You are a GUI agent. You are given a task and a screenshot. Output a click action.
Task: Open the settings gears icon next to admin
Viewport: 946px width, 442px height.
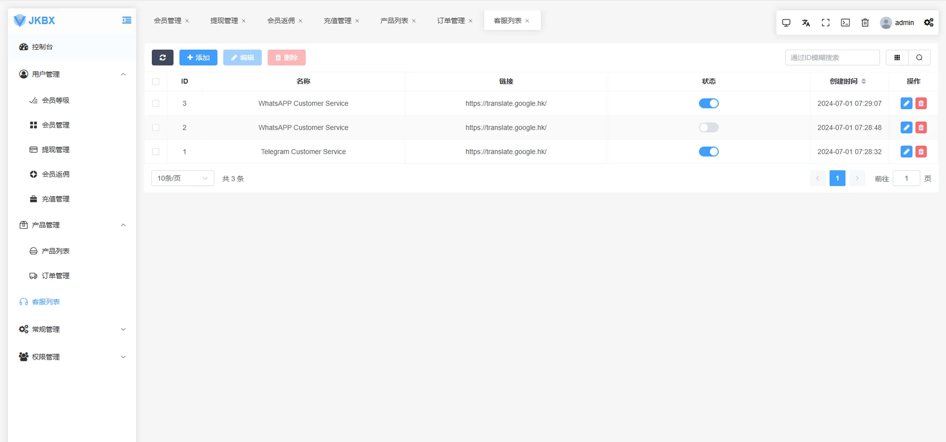tap(929, 23)
